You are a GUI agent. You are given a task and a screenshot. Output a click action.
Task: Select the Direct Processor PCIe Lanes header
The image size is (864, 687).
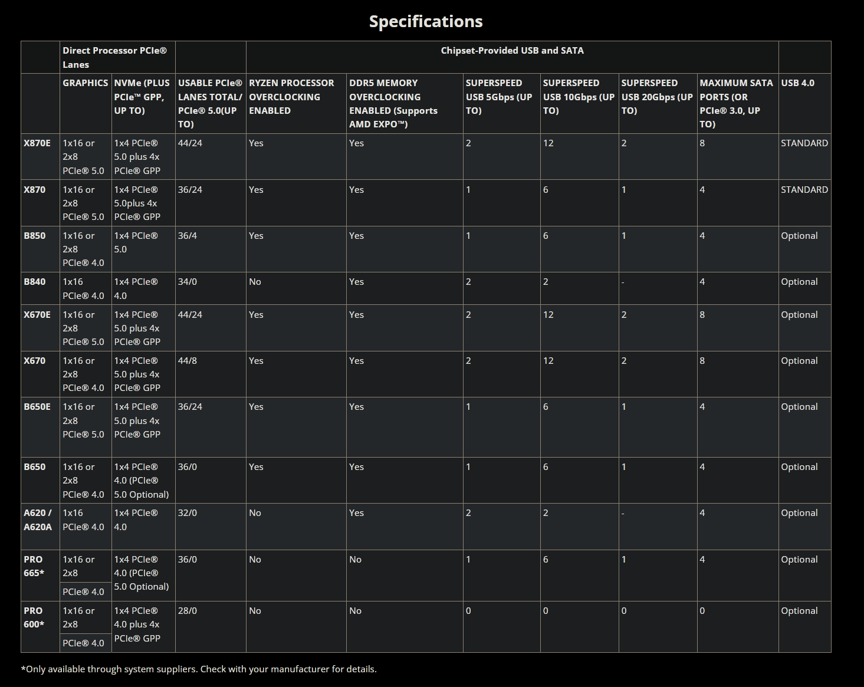click(117, 57)
